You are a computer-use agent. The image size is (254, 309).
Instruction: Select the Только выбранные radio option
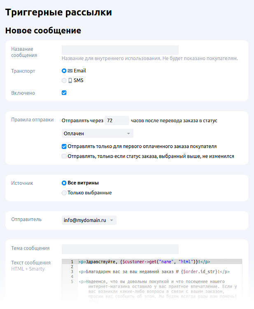pos(64,193)
